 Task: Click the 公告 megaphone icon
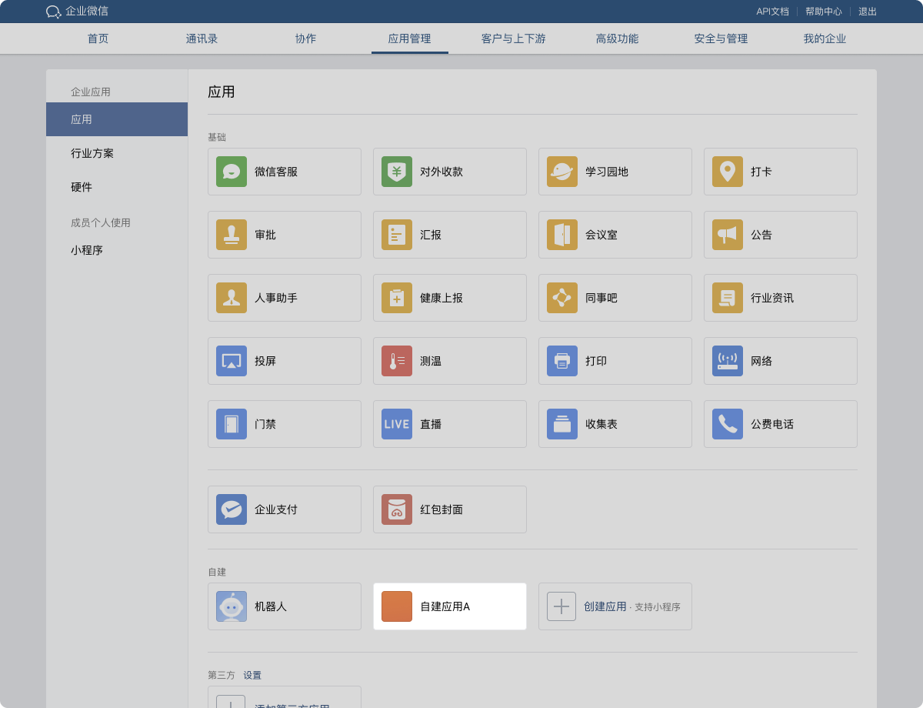coord(728,235)
